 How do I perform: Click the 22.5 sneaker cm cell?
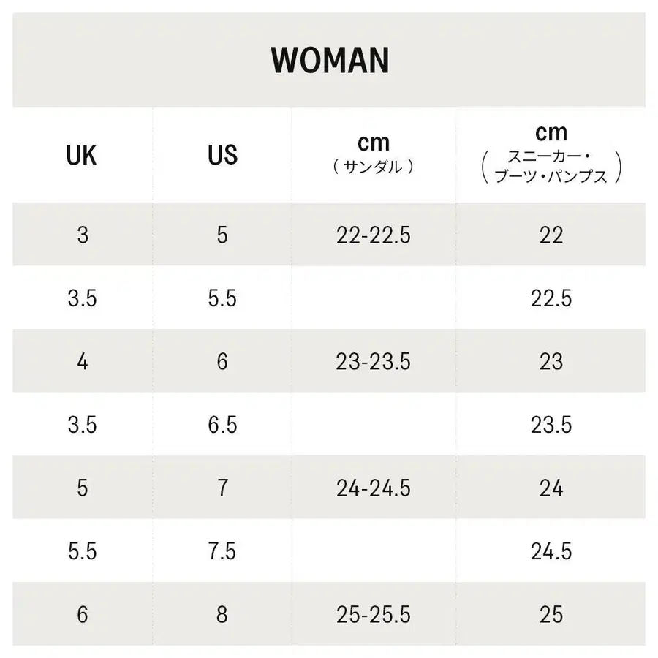551,298
